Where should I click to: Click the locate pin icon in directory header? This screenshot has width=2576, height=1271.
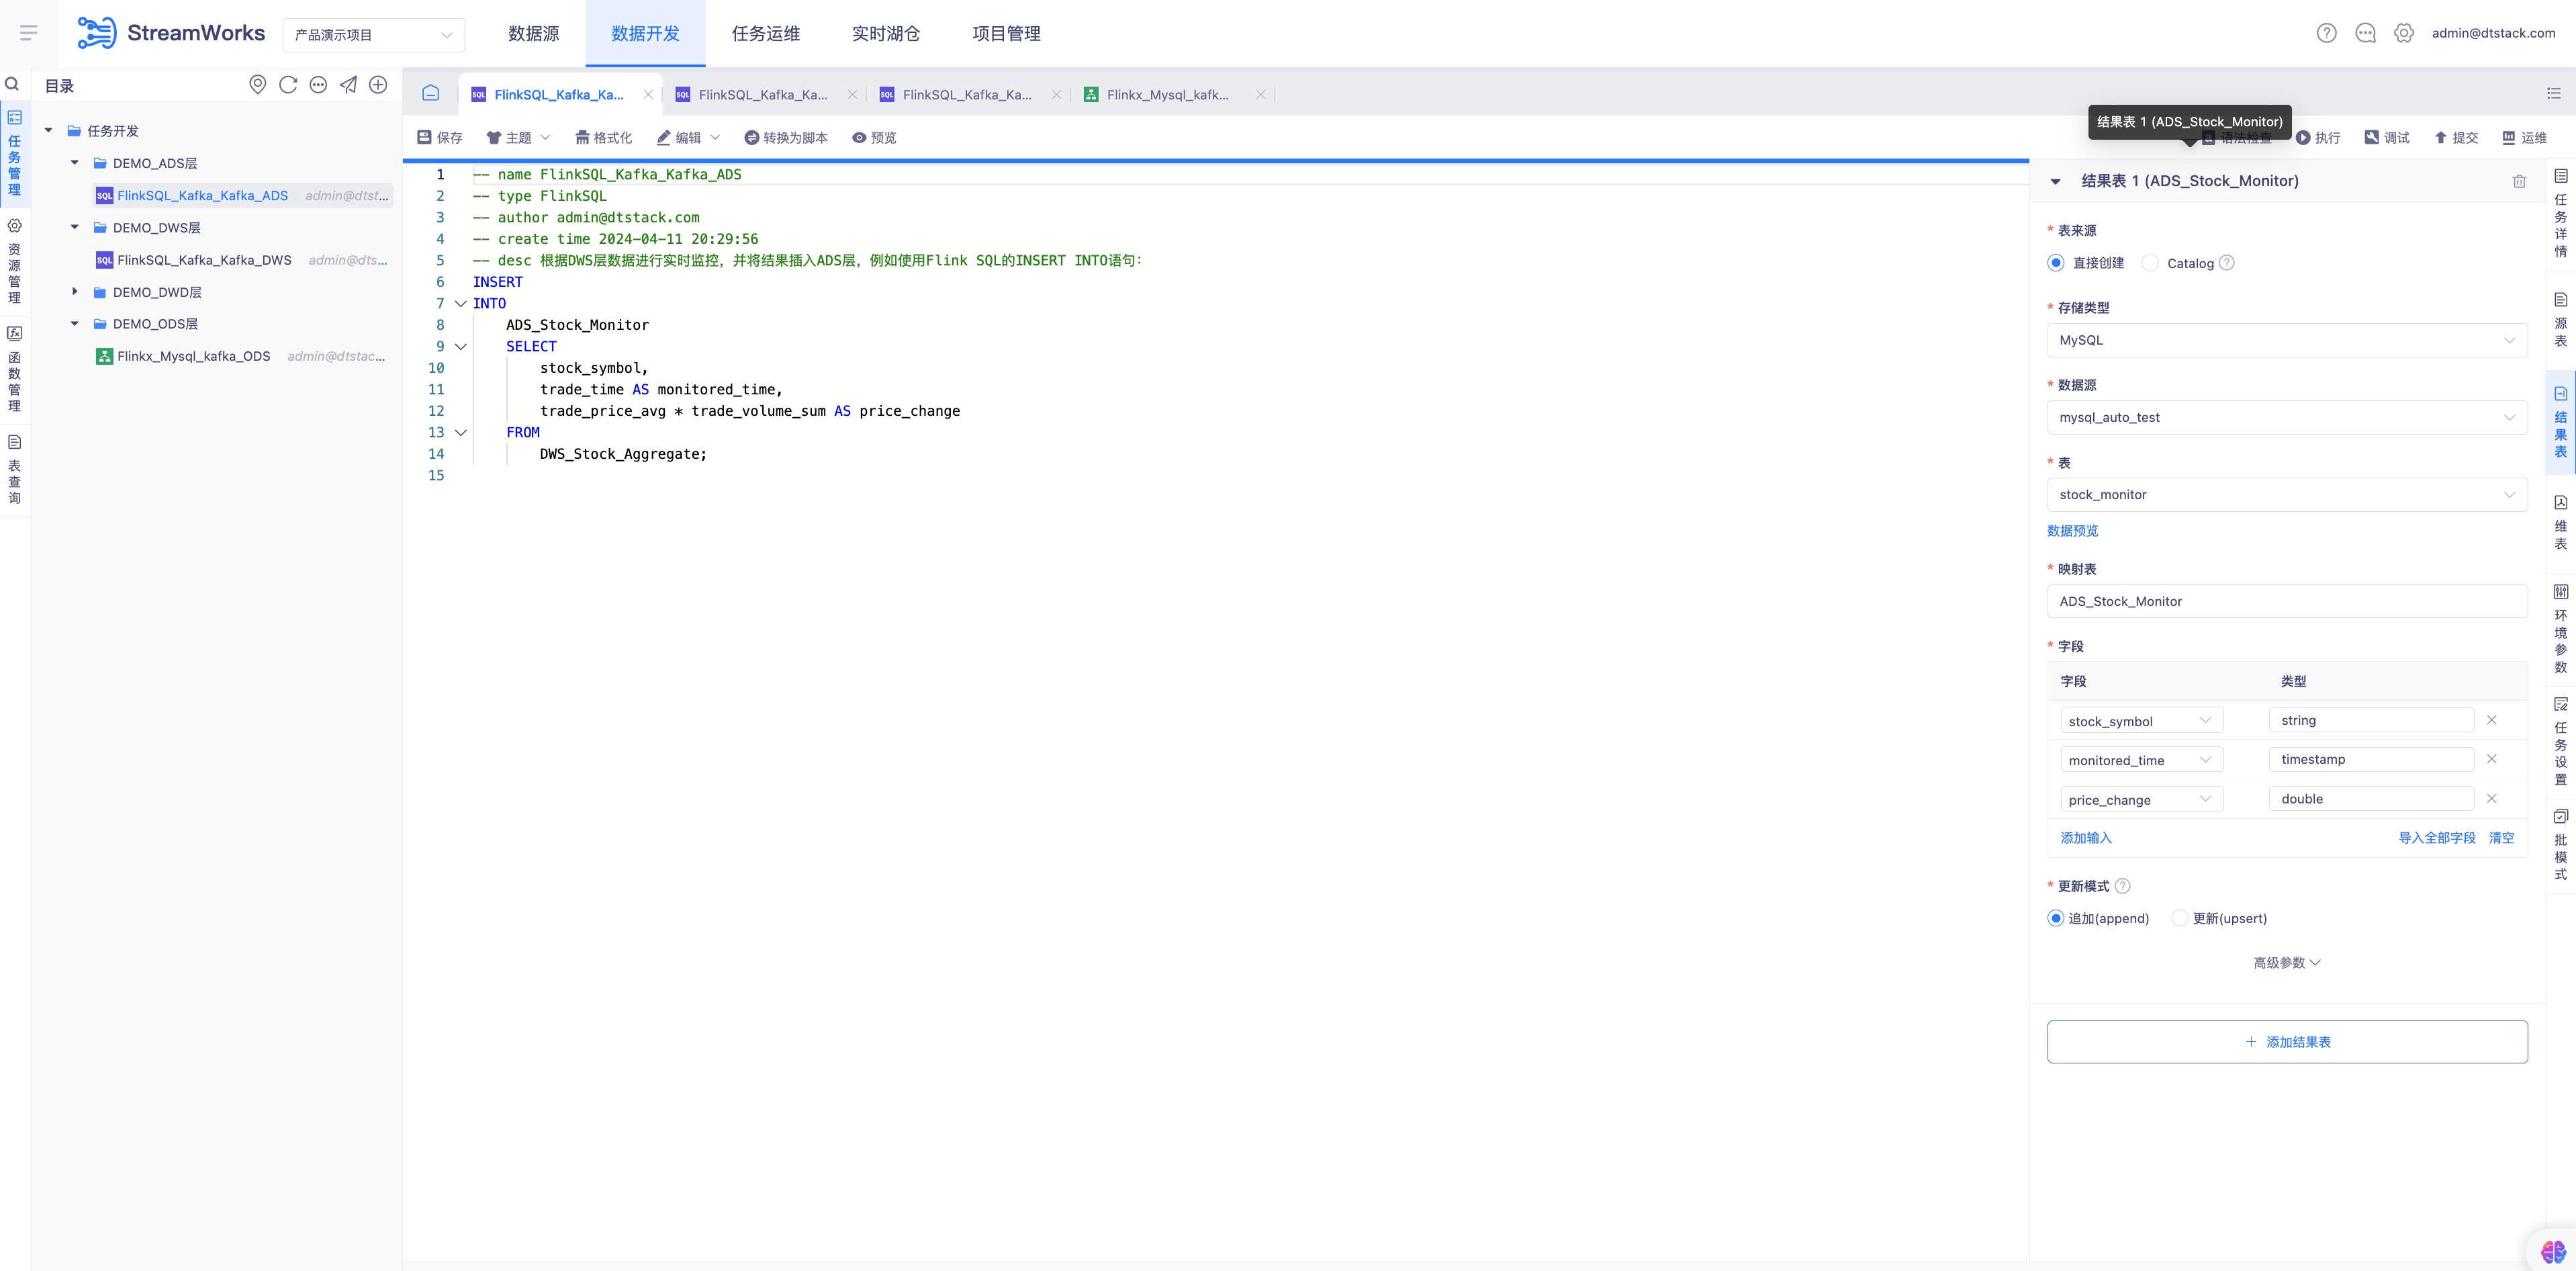258,85
